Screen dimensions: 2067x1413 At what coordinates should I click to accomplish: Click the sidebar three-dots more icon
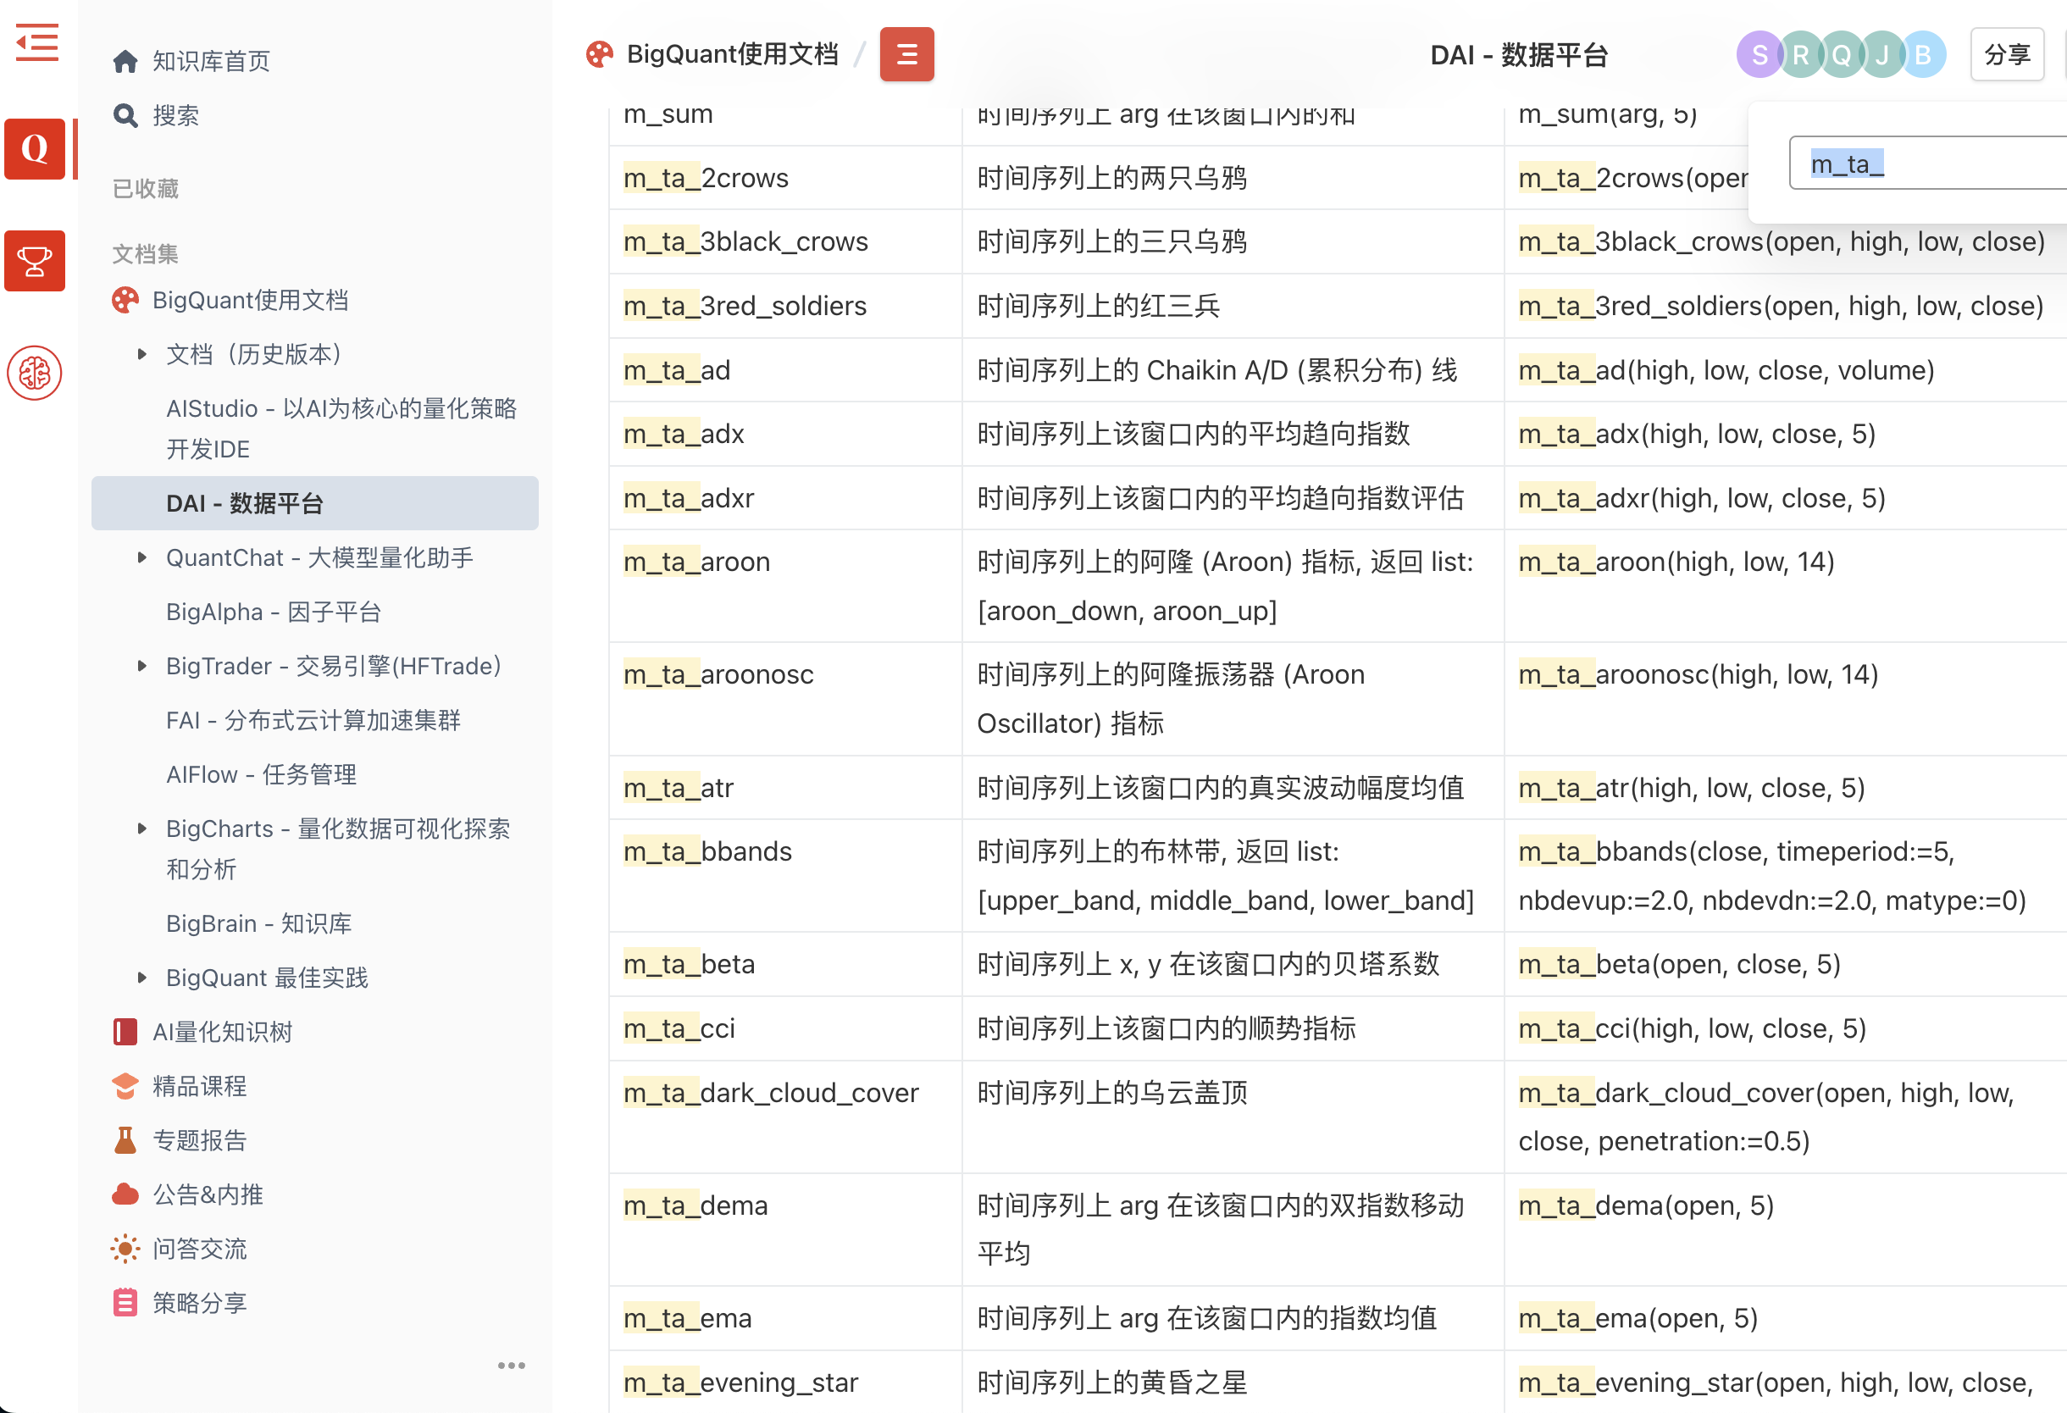511,1365
